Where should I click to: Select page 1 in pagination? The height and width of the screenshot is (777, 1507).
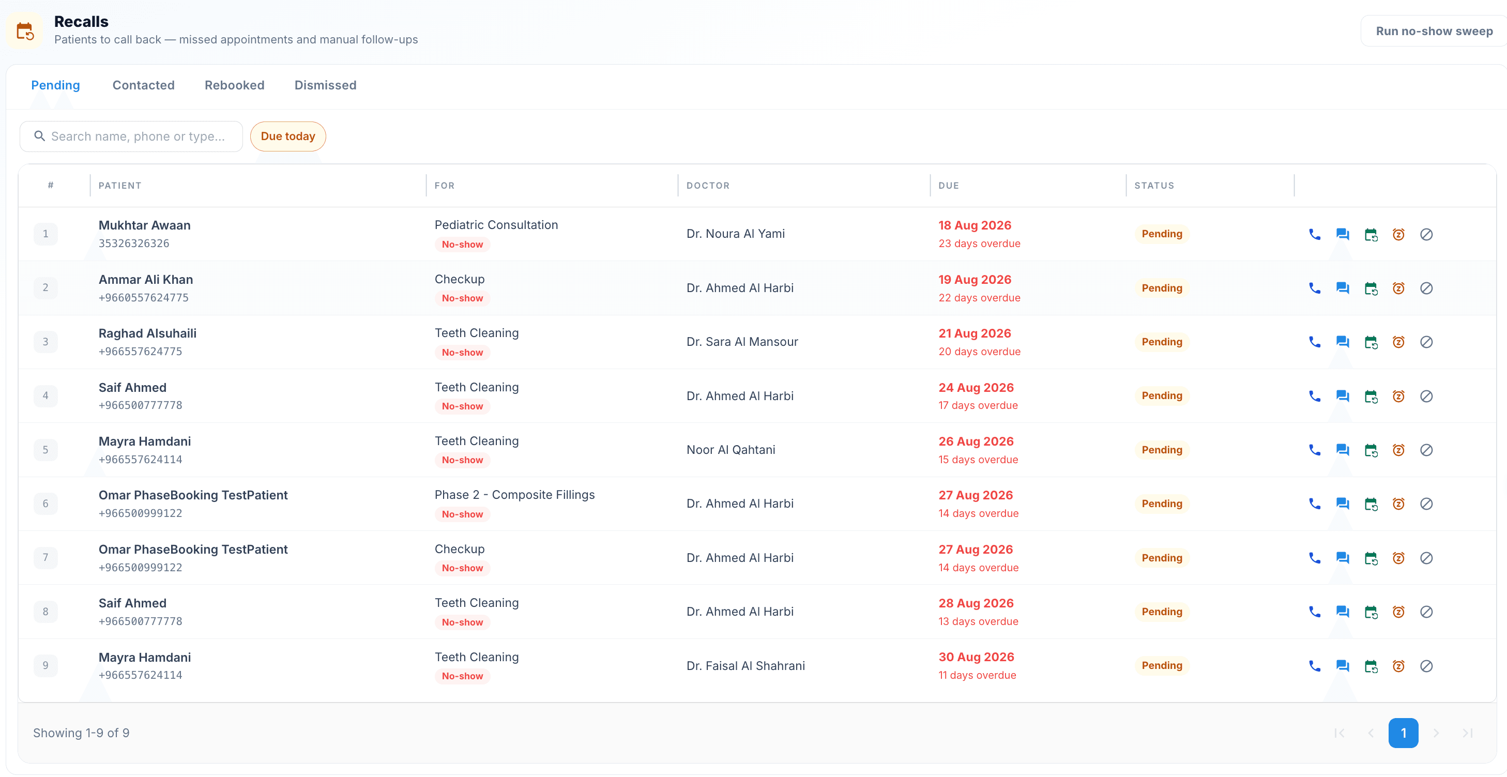tap(1404, 733)
